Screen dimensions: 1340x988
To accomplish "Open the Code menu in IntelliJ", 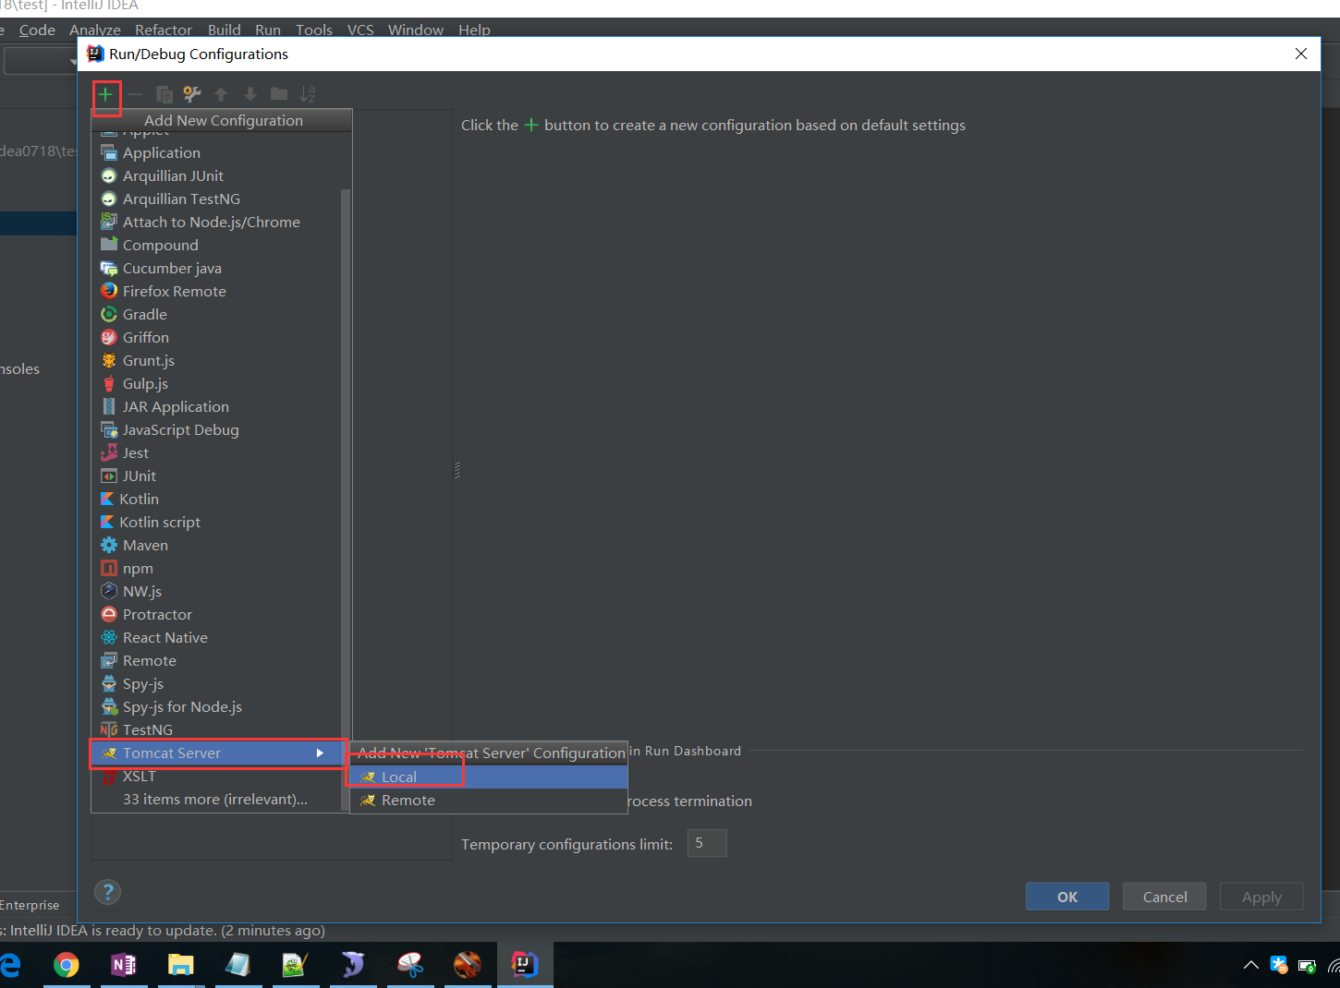I will pyautogui.click(x=37, y=30).
